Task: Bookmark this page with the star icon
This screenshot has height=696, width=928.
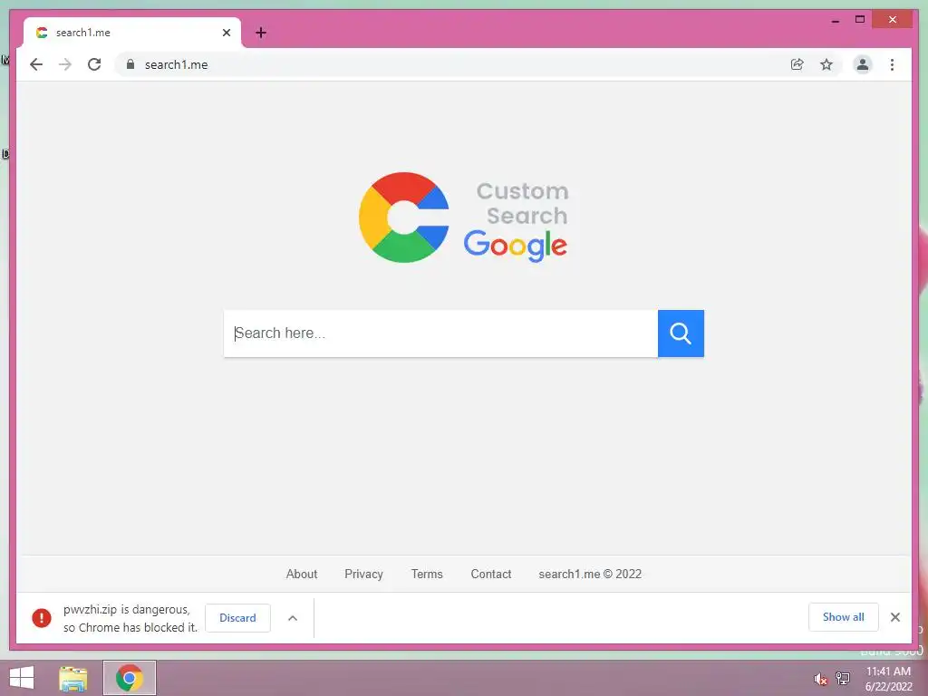Action: (826, 64)
